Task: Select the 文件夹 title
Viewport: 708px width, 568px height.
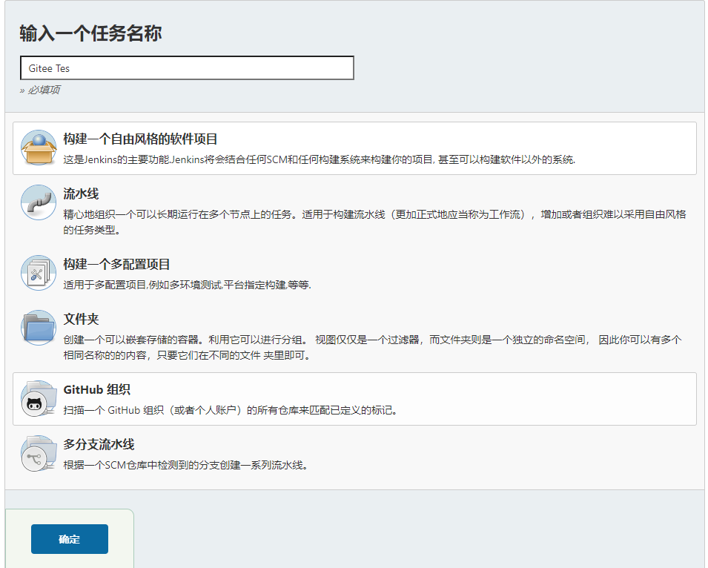Action: coord(82,320)
